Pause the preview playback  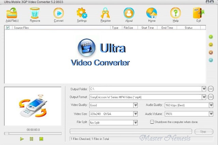pyautogui.click(x=32, y=139)
